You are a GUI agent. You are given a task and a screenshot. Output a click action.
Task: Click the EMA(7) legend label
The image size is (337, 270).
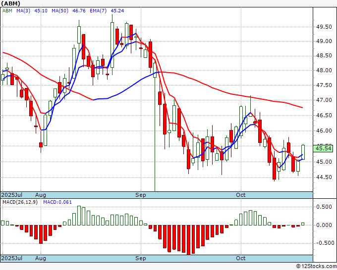coord(98,11)
